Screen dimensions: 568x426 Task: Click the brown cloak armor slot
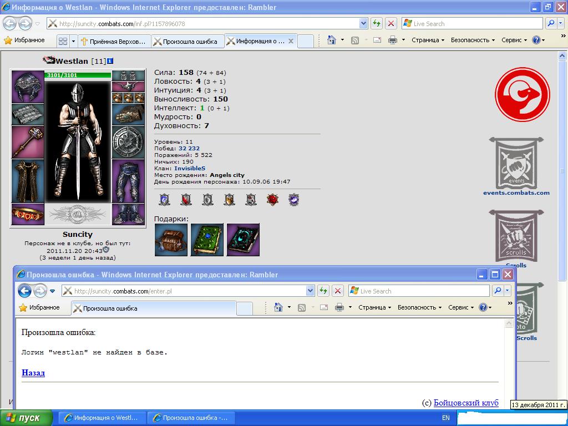click(x=28, y=181)
